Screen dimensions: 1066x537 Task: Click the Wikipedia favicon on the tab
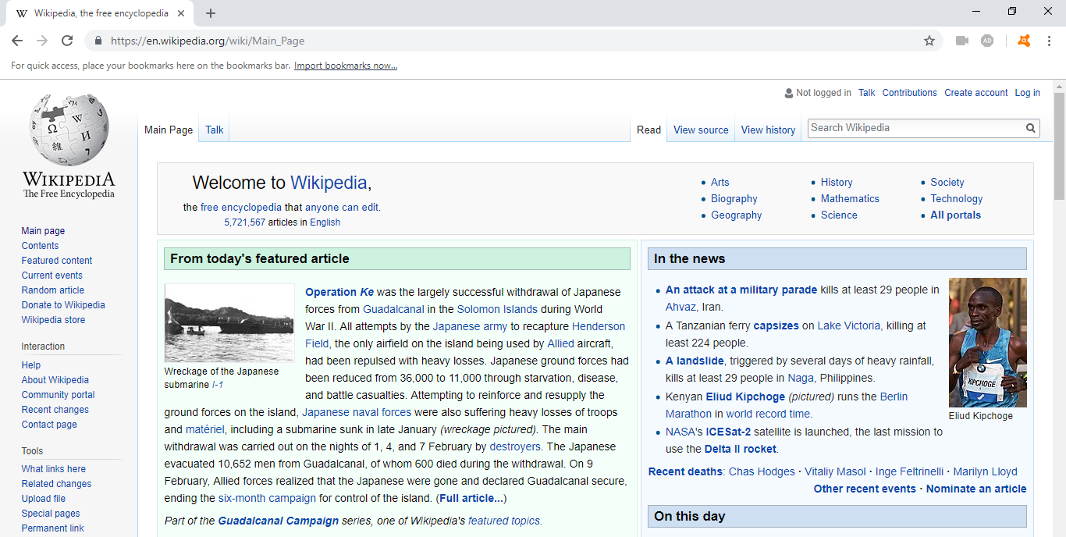[22, 13]
